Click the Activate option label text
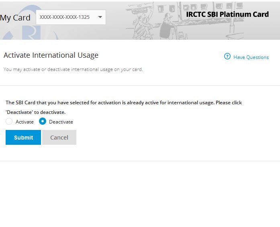 pos(25,122)
